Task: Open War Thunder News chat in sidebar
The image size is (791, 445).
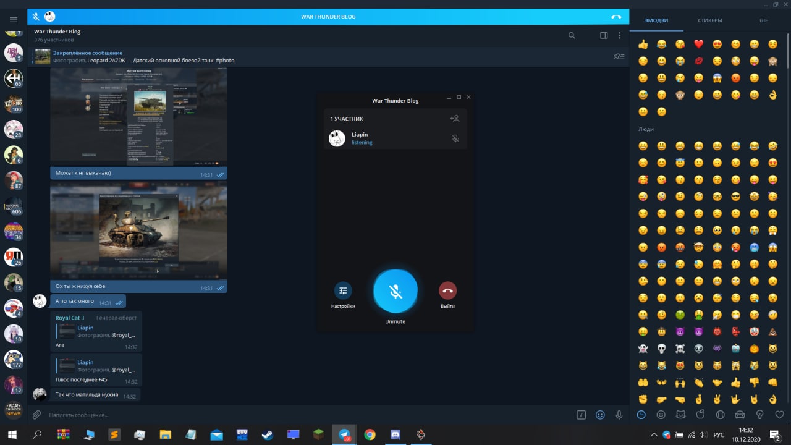Action: pyautogui.click(x=14, y=410)
